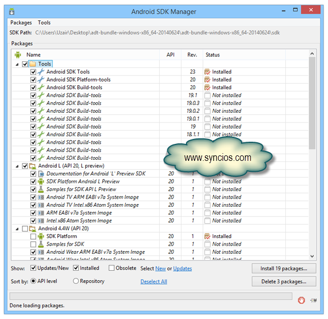Click the Delete 3 packages button
This screenshot has width=328, height=319.
pos(284,282)
